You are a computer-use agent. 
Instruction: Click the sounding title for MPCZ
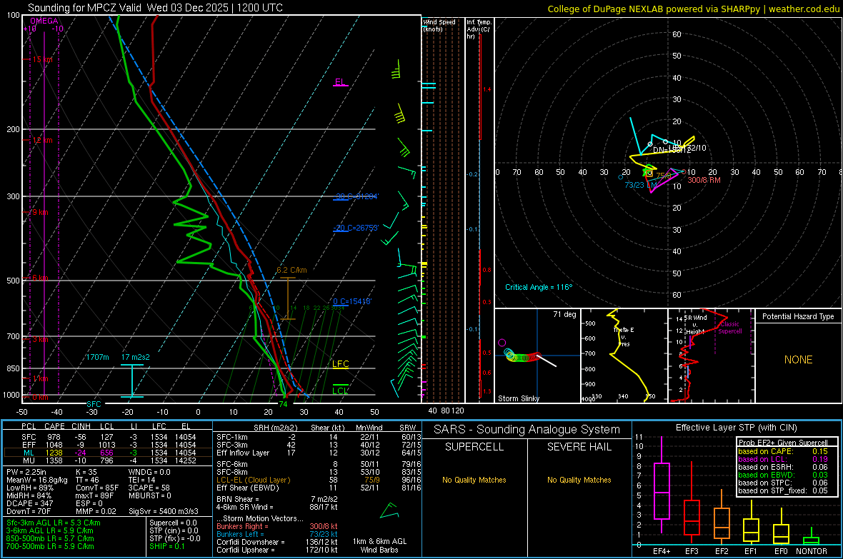point(155,8)
